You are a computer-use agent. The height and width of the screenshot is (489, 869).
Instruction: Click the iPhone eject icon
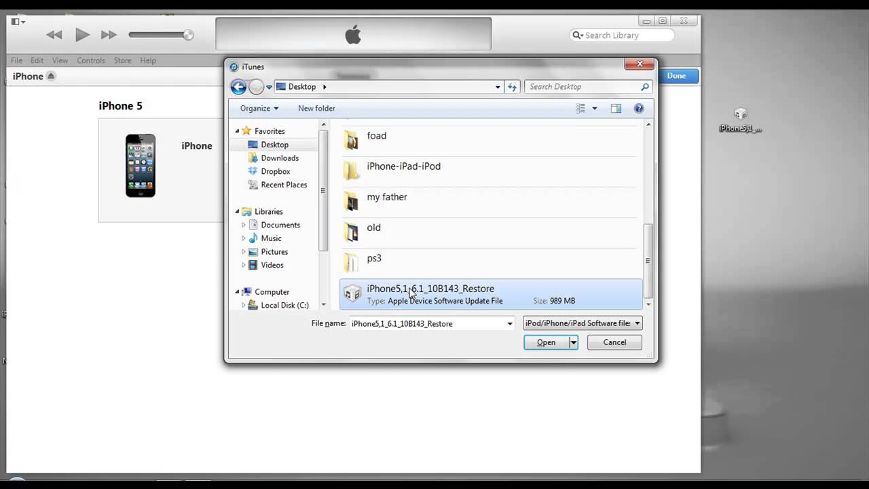tap(50, 76)
